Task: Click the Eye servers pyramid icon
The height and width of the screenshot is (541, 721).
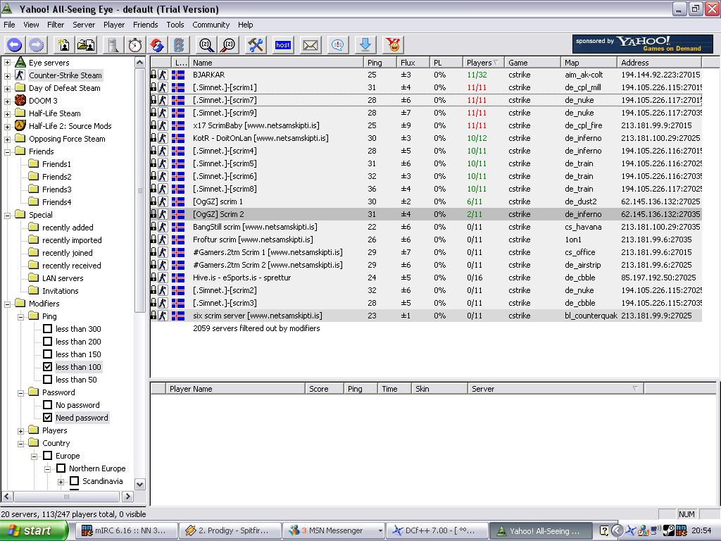Action: point(20,62)
